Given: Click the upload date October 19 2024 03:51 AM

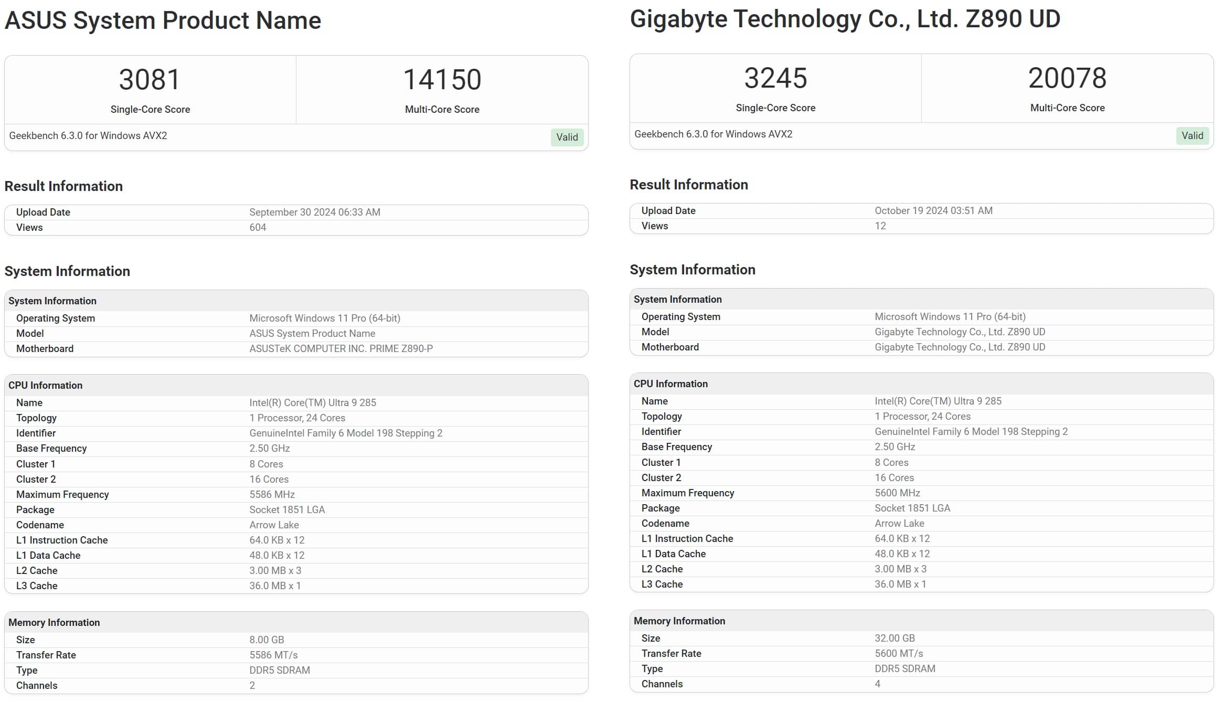Looking at the screenshot, I should click(933, 210).
